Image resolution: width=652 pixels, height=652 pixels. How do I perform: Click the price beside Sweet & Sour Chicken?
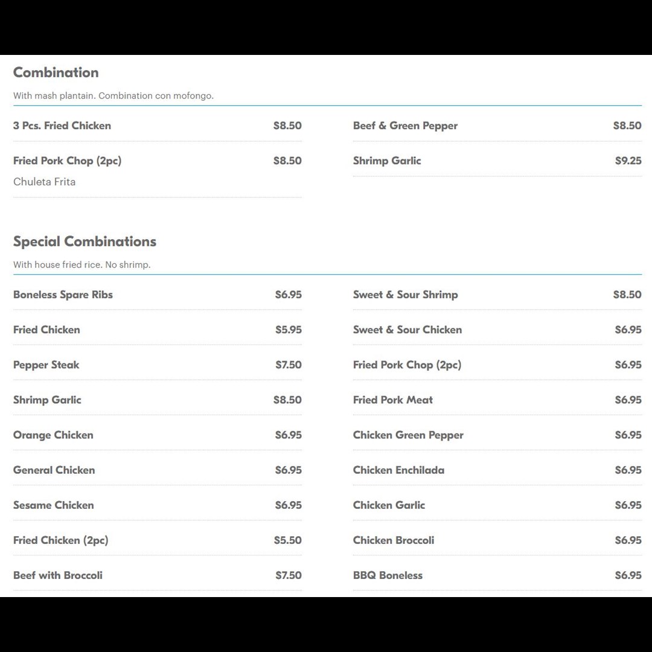click(x=628, y=330)
